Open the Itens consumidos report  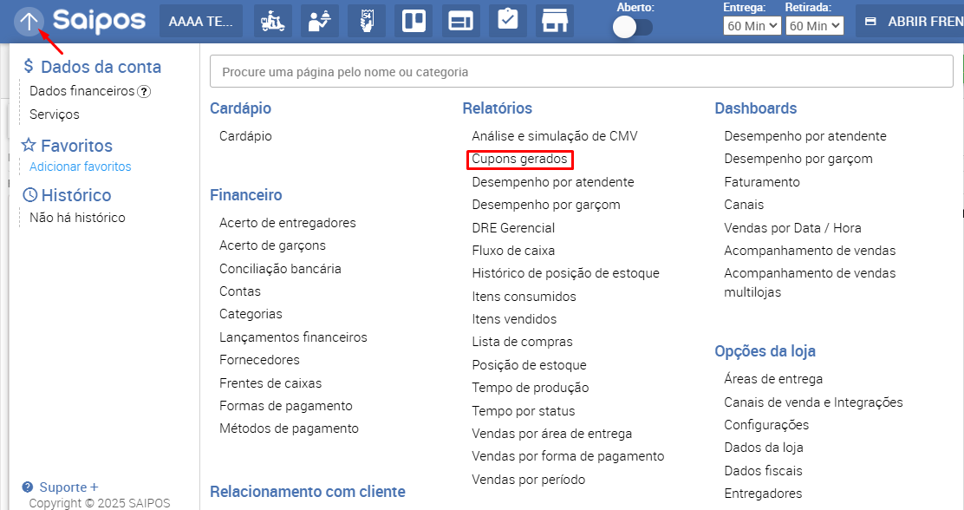[524, 297]
